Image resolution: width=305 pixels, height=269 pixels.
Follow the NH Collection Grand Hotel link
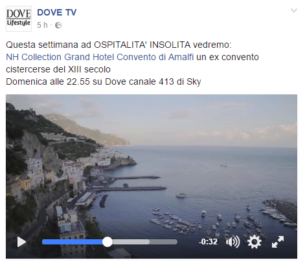click(x=100, y=57)
